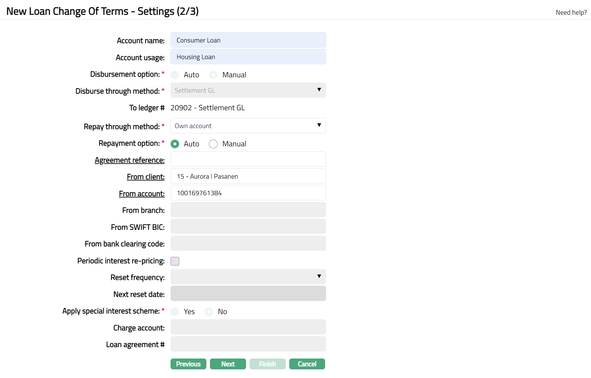Click the Next button
Screen dimensions: 591x378
pos(228,364)
